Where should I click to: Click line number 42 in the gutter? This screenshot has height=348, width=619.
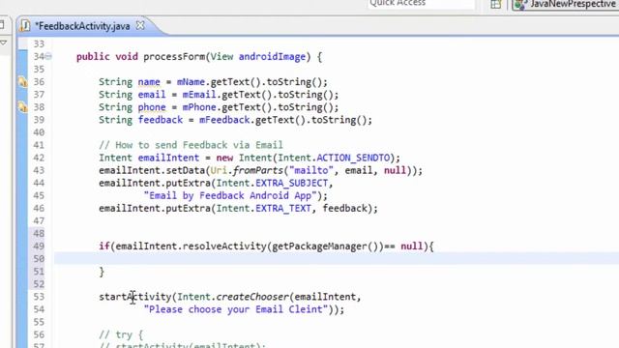pyautogui.click(x=39, y=158)
